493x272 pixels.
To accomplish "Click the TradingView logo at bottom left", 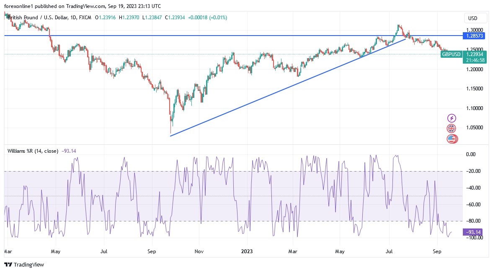I will click(x=24, y=264).
